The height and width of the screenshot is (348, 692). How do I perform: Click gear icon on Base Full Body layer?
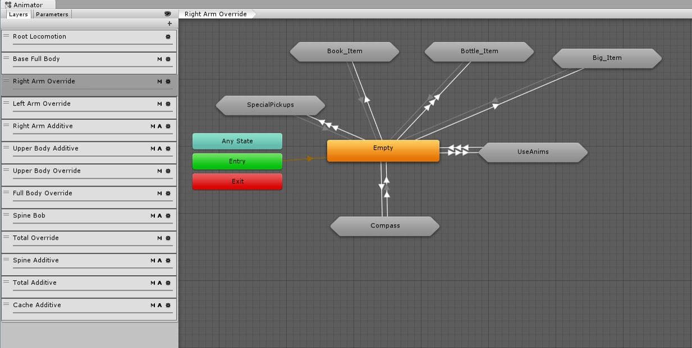tap(168, 59)
